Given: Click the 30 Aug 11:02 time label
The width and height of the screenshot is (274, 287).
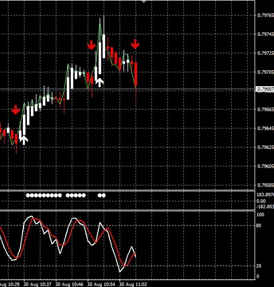Looking at the screenshot, I should coord(133,284).
